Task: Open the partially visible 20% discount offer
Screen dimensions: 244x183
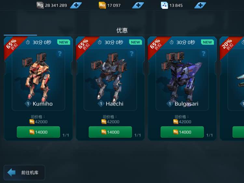Action: pyautogui.click(x=232, y=89)
